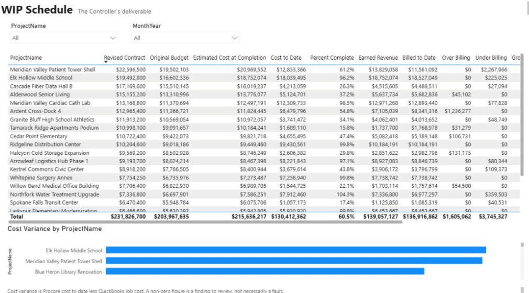This screenshot has width=529, height=293.
Task: Select the Spokane Falls Transit Center row
Action: 263,202
